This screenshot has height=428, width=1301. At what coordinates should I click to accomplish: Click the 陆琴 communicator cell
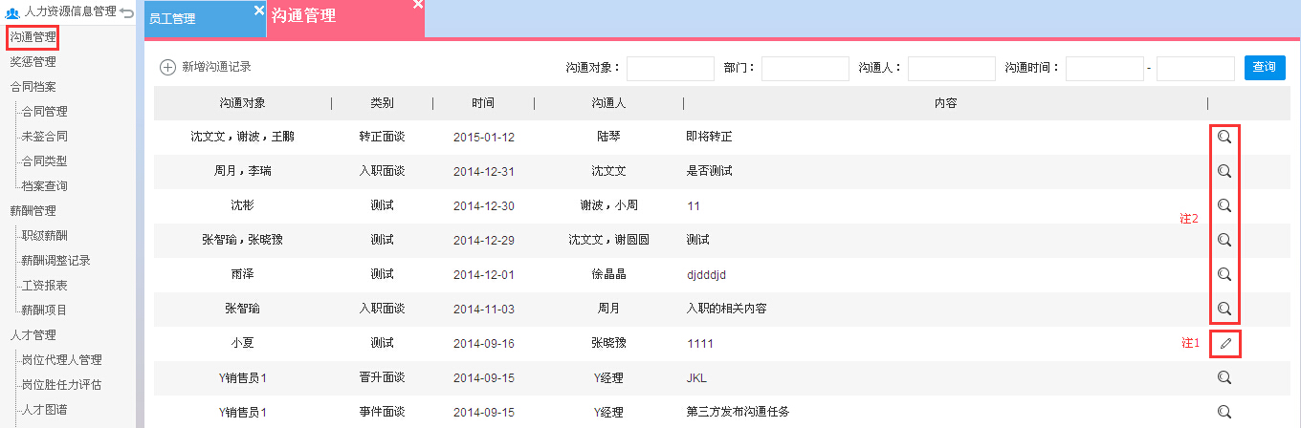point(608,137)
